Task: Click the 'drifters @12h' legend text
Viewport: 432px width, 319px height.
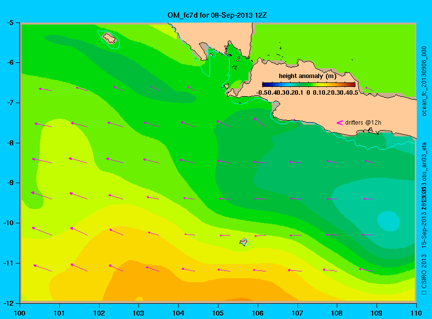Action: click(363, 123)
